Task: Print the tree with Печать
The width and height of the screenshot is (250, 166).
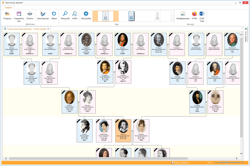Action: click(30, 16)
